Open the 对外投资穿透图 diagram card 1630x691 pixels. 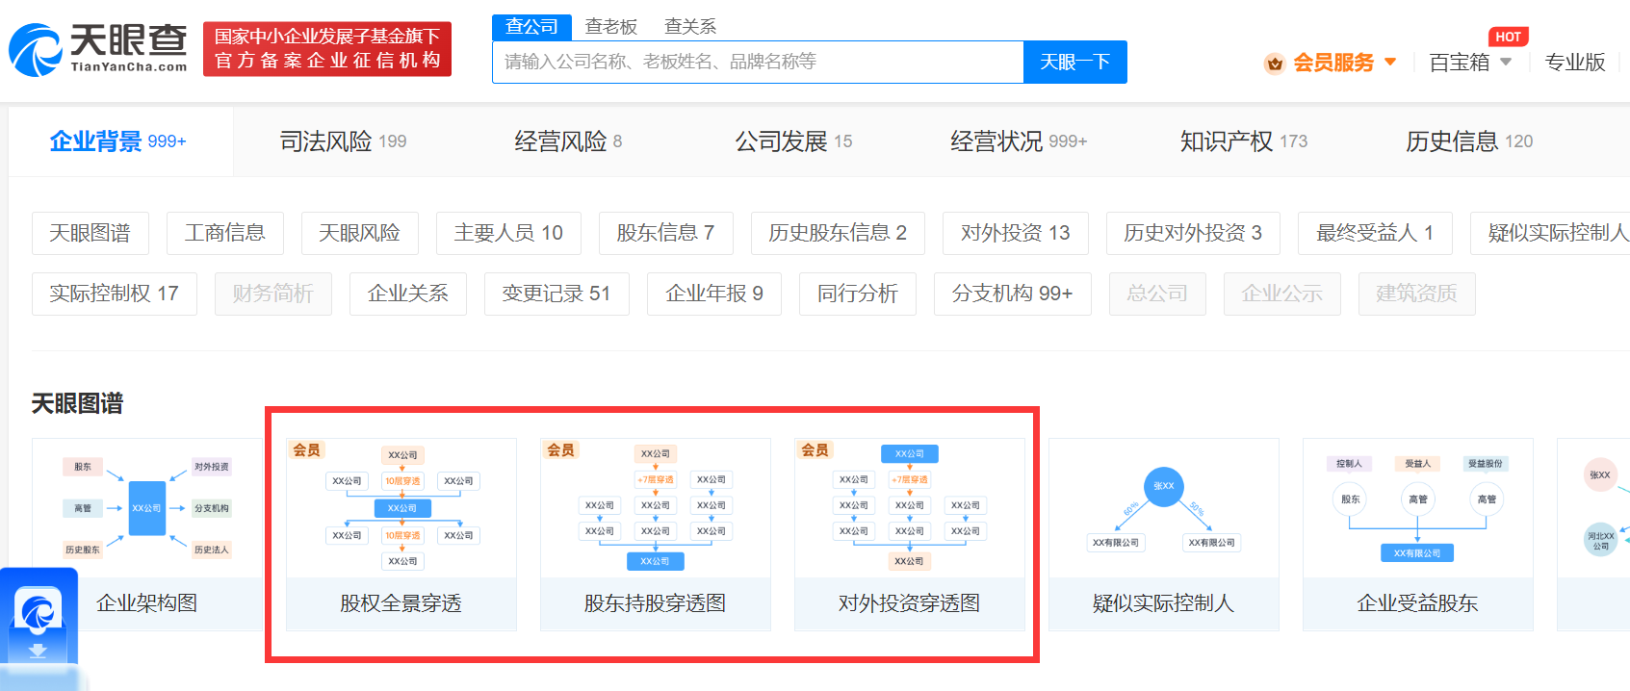pos(910,534)
